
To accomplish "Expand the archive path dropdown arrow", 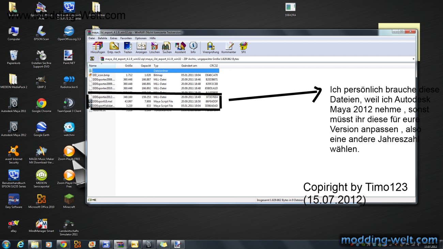I will pos(413,59).
